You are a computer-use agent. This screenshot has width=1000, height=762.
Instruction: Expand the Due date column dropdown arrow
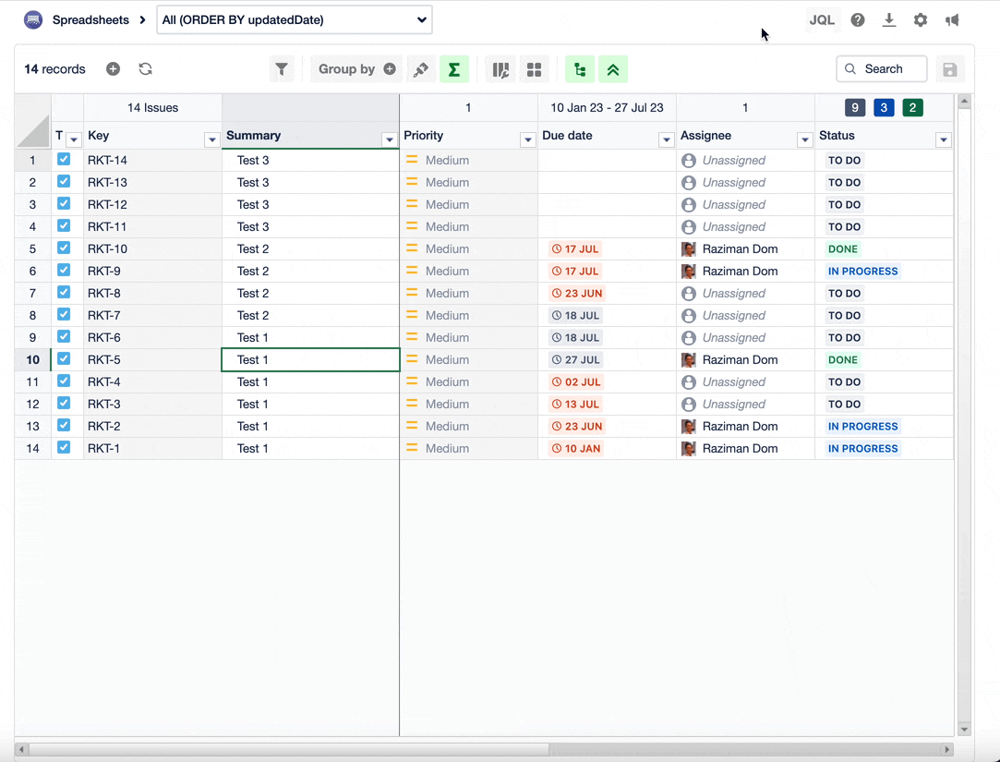[666, 140]
